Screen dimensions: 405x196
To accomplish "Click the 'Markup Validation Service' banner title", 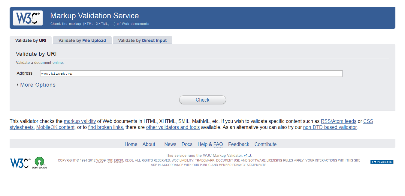I will tap(95, 16).
